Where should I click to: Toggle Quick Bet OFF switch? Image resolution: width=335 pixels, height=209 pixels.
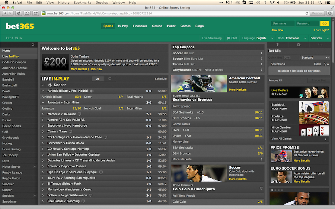click(x=287, y=58)
